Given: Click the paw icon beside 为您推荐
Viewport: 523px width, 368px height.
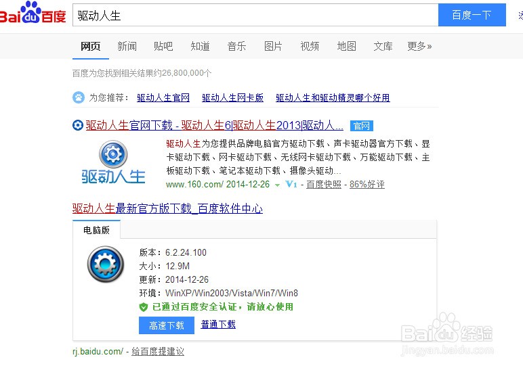Looking at the screenshot, I should 79,97.
